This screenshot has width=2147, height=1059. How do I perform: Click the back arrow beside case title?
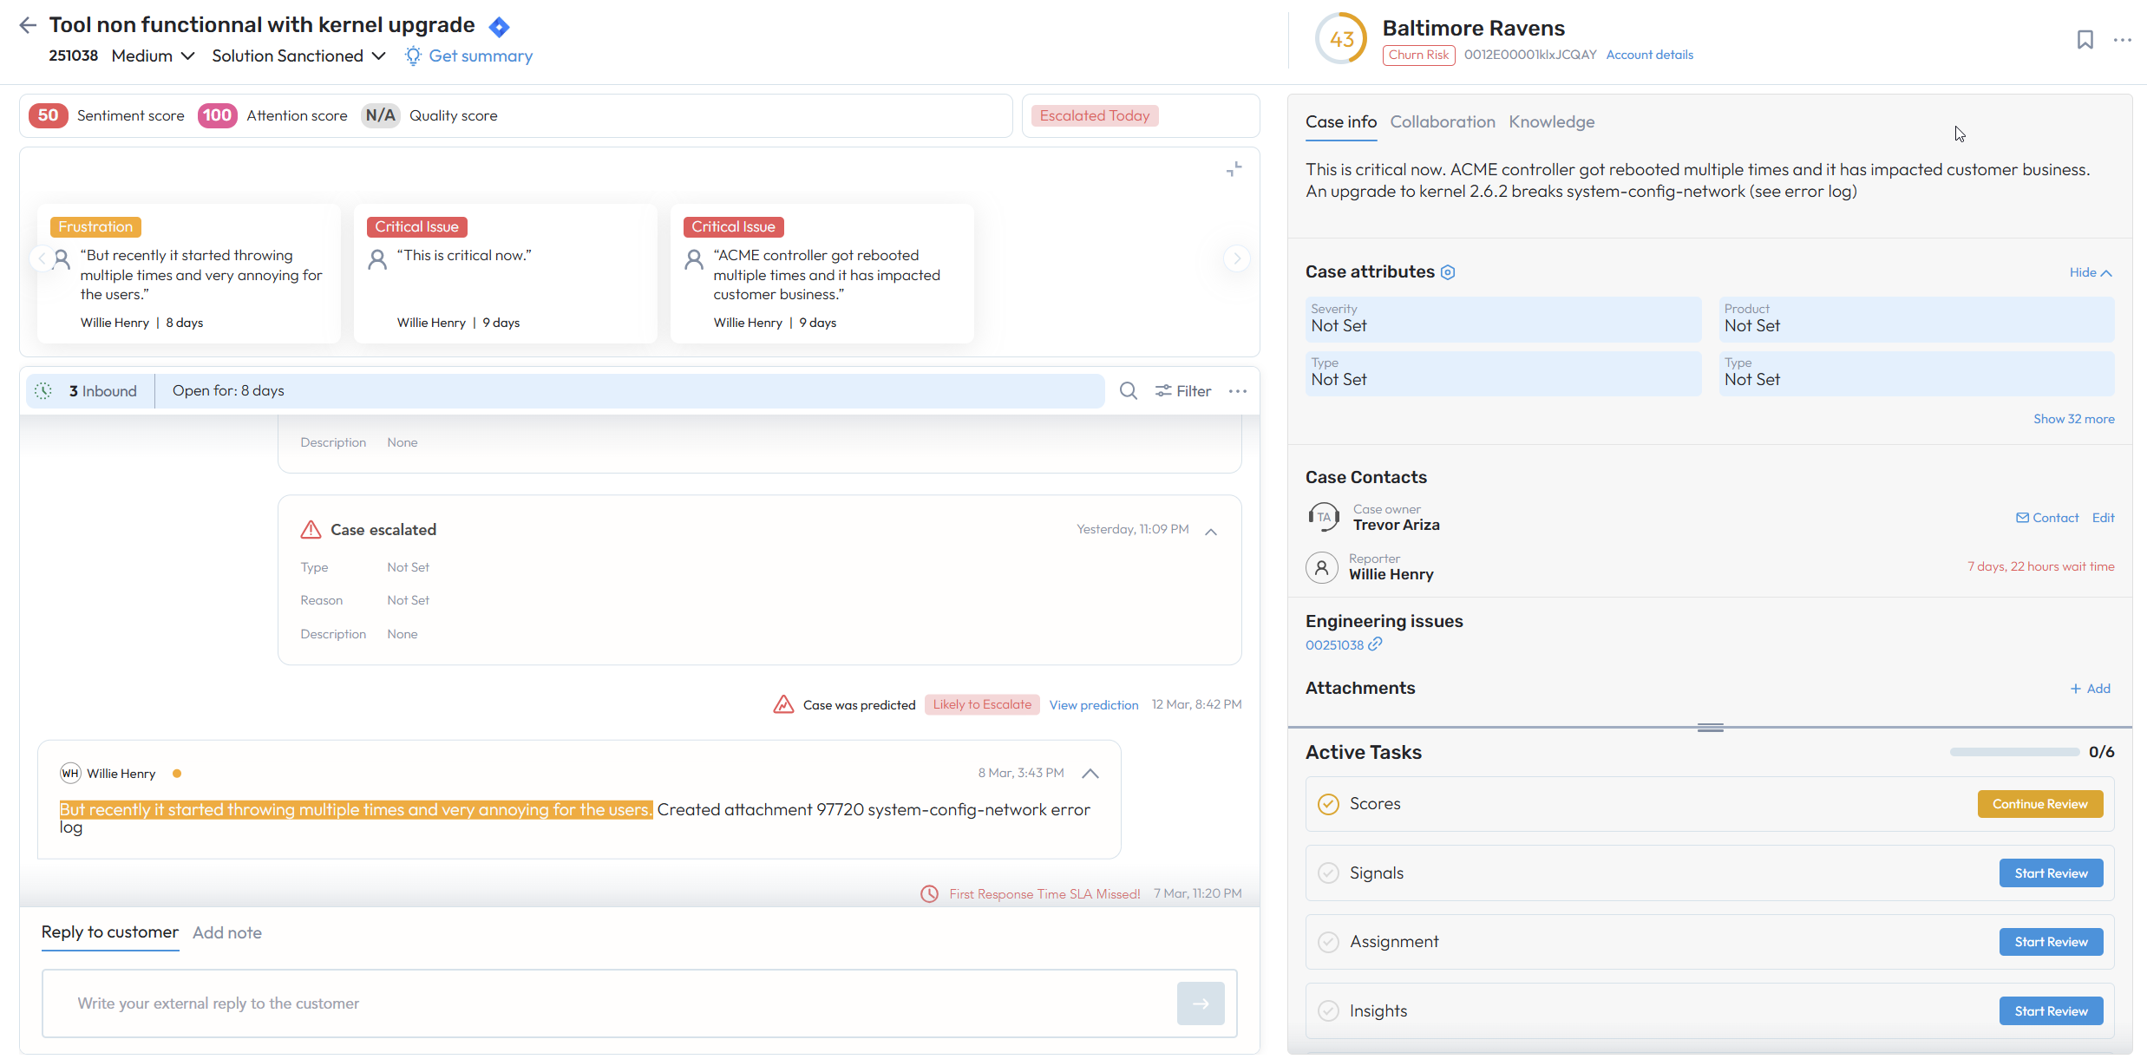[x=28, y=25]
